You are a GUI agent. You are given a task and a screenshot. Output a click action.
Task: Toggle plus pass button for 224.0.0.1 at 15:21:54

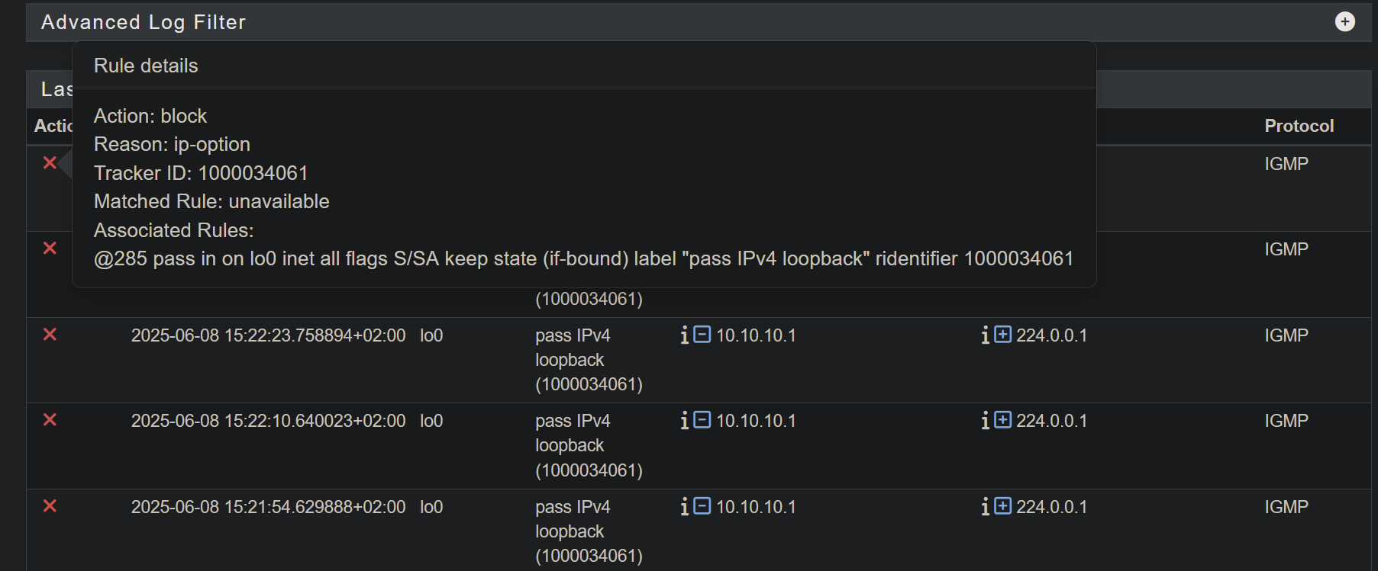1003,505
